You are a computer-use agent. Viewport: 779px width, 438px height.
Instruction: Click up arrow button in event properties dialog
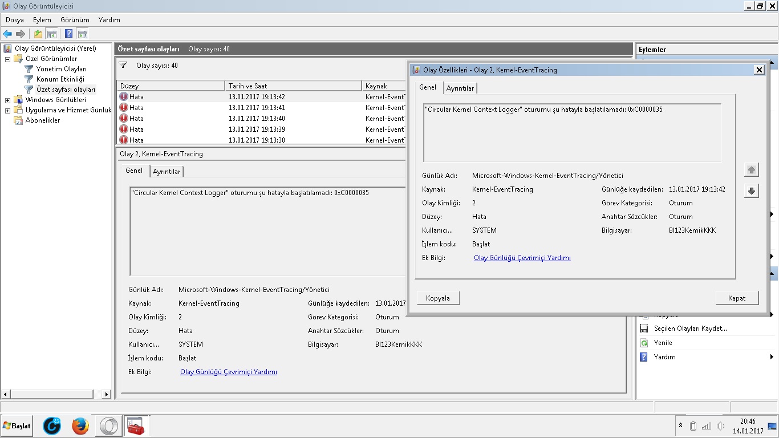pos(751,170)
